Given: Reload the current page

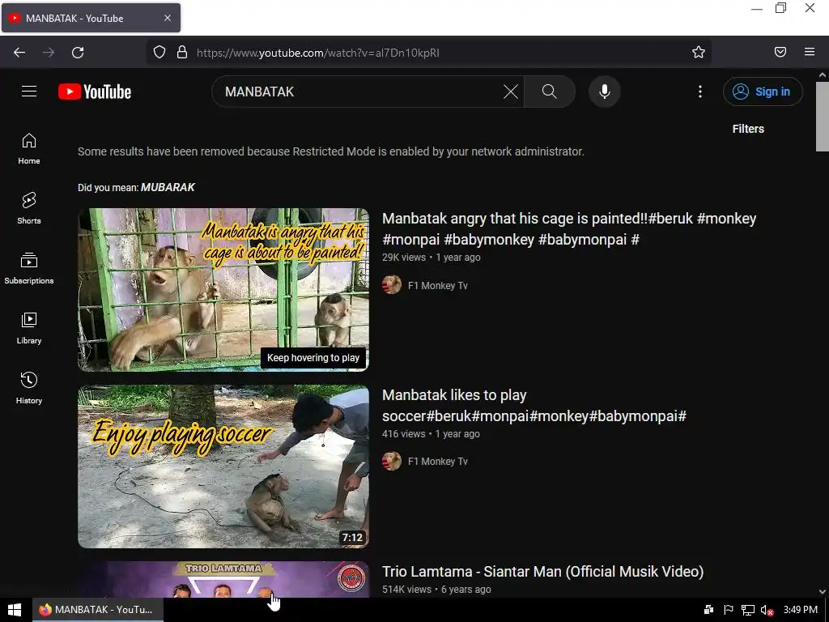Looking at the screenshot, I should click(x=78, y=53).
